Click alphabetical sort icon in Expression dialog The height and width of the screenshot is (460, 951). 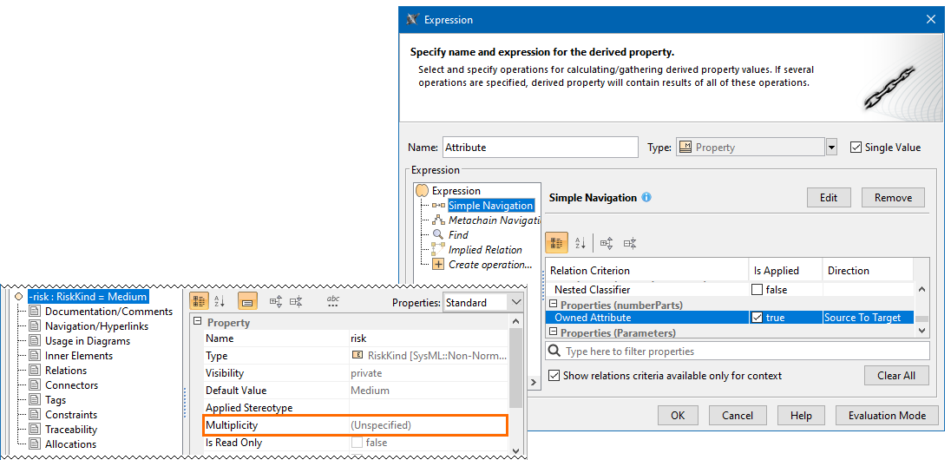[x=580, y=243]
